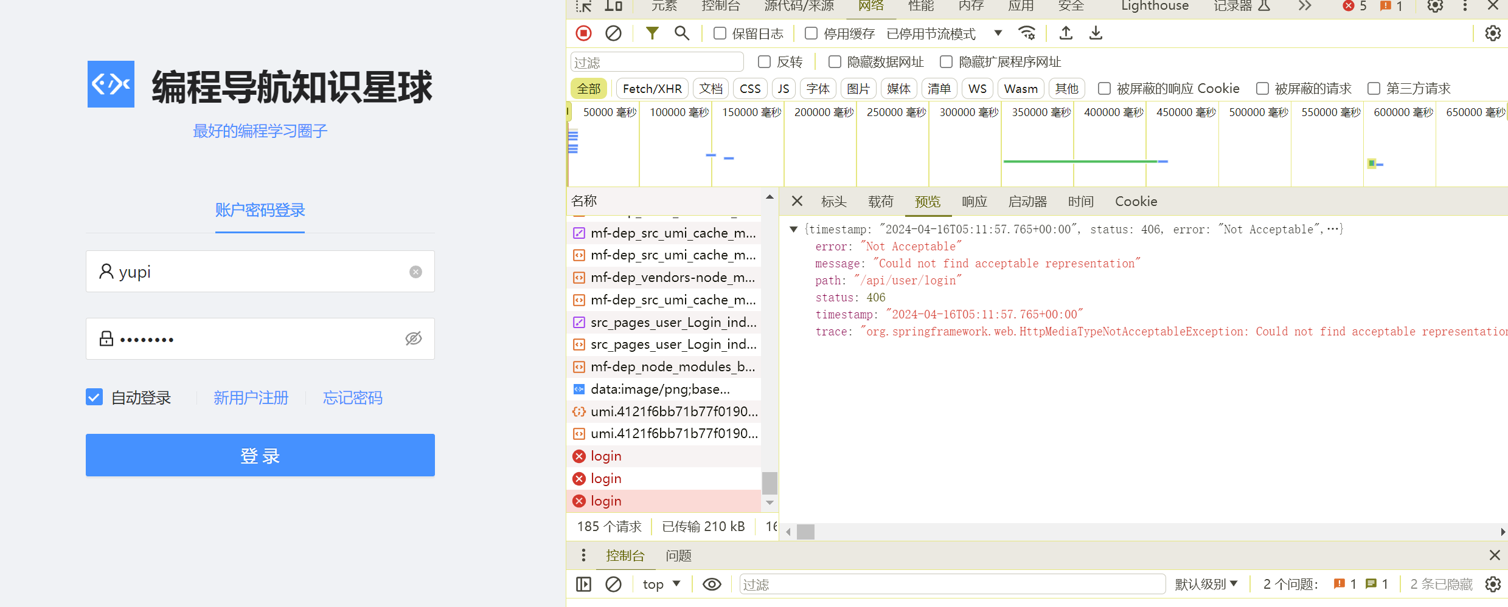The width and height of the screenshot is (1508, 607).
Task: Toggle 自动登录 checkbox
Action: [94, 397]
